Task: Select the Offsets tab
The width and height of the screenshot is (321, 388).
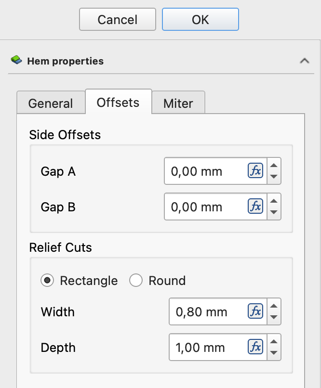Action: 118,102
